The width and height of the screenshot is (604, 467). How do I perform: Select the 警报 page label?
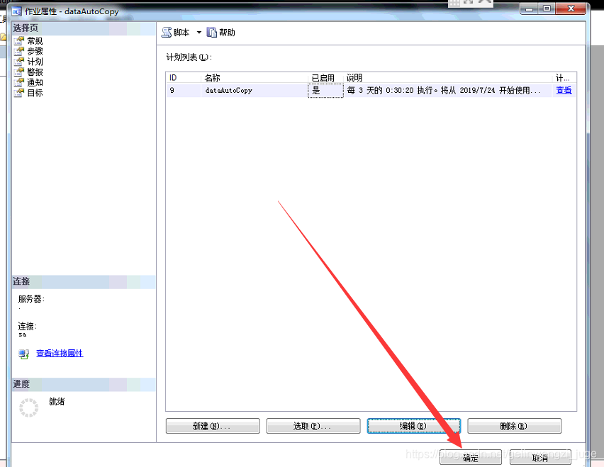(35, 72)
